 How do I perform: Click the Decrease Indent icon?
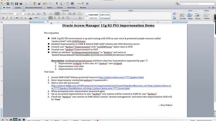click(70, 13)
